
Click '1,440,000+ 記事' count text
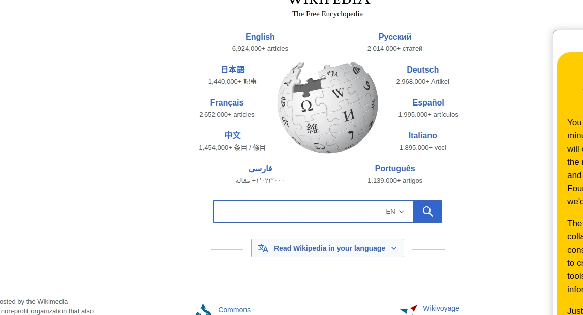pyautogui.click(x=232, y=82)
